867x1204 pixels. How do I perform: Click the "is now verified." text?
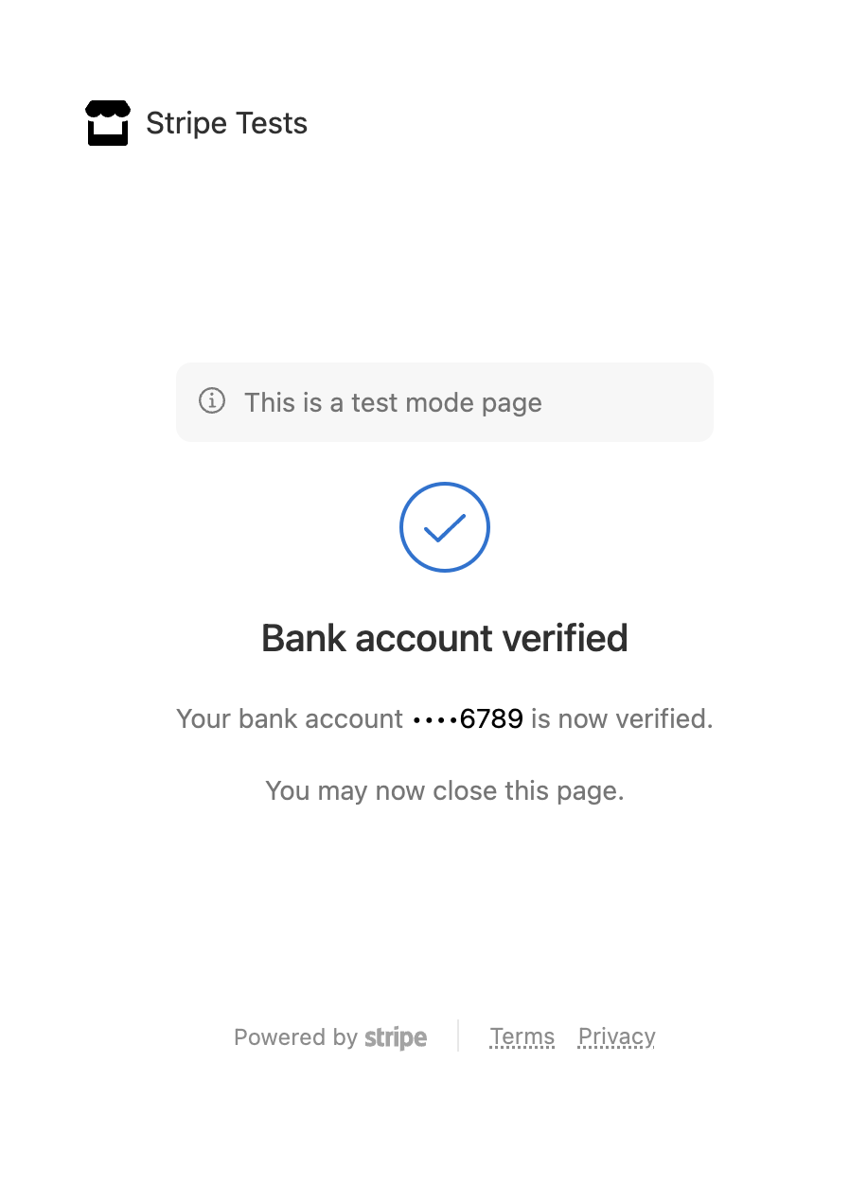pos(622,719)
